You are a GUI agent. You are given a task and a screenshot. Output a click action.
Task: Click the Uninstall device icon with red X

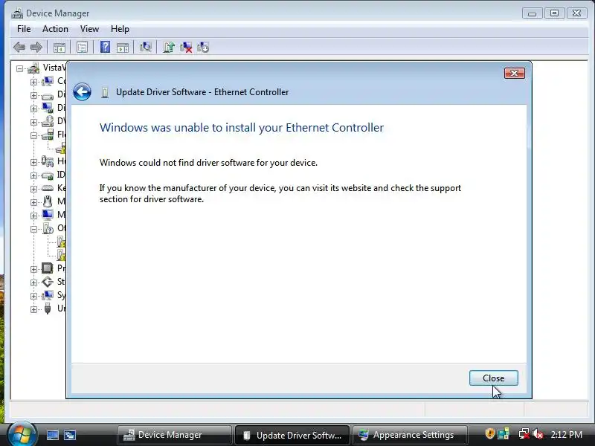(x=186, y=48)
